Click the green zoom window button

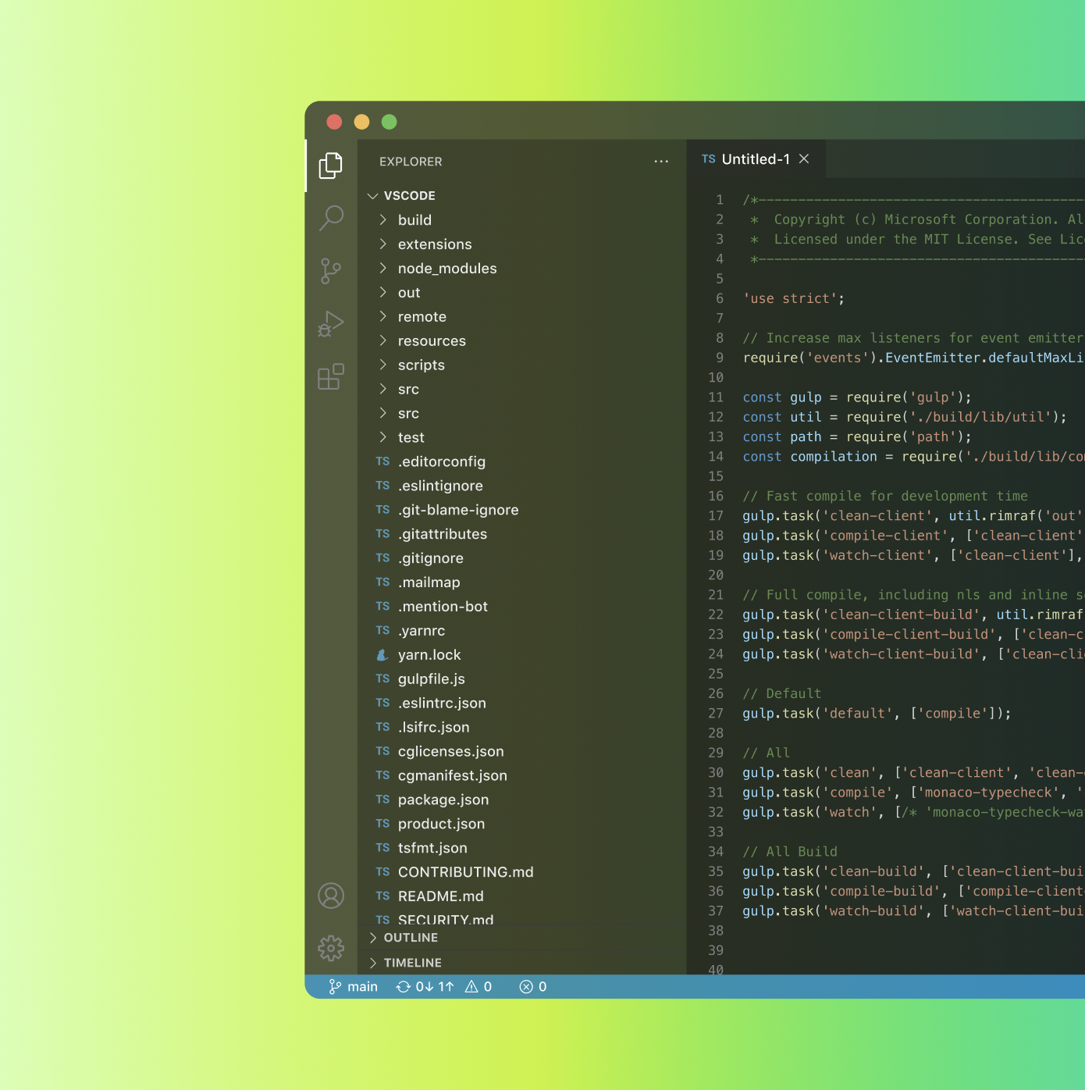tap(390, 122)
